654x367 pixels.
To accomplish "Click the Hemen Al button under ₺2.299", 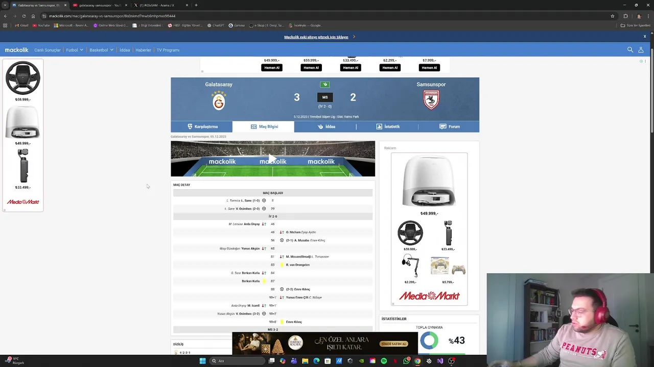I will pos(390,67).
